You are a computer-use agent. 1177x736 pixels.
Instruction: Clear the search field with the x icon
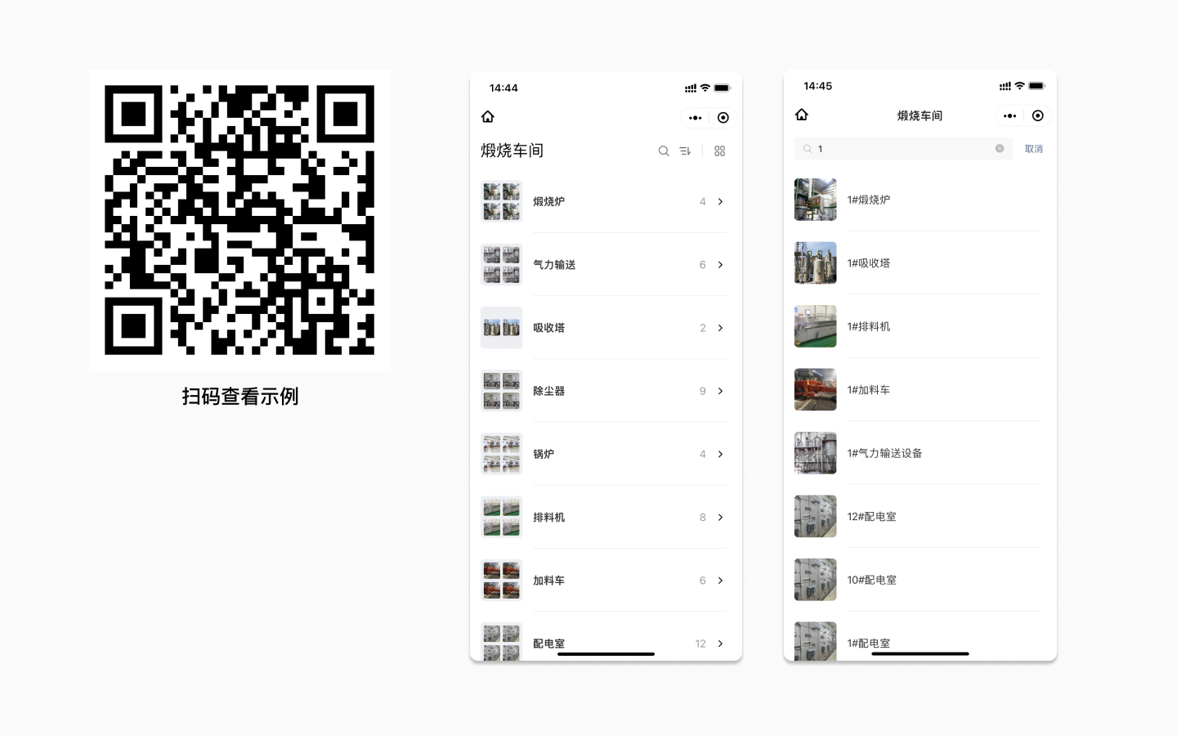(x=1000, y=149)
